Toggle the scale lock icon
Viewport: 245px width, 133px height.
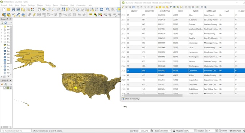(174, 130)
